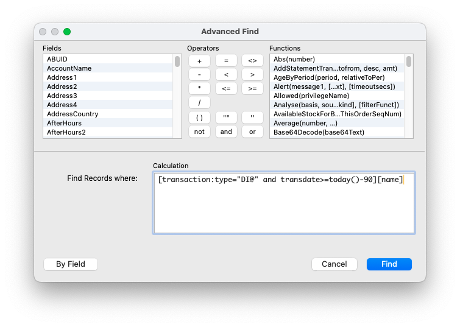Screen dimensions: 460x327
Task: Click the not-equal <> operator
Action: pos(252,61)
